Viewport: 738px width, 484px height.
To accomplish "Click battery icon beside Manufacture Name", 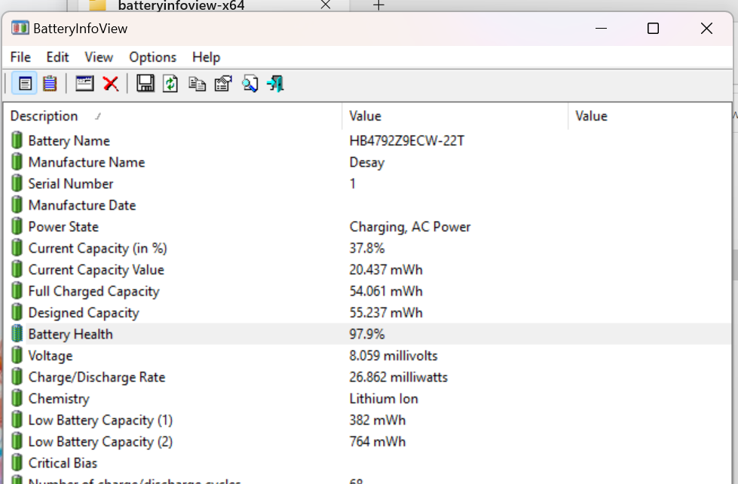I will (17, 162).
